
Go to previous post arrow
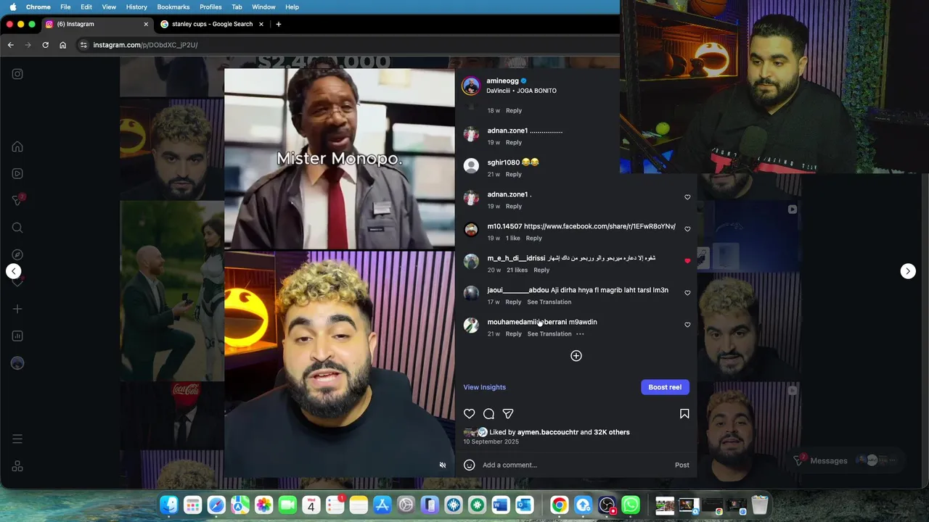[x=13, y=271]
